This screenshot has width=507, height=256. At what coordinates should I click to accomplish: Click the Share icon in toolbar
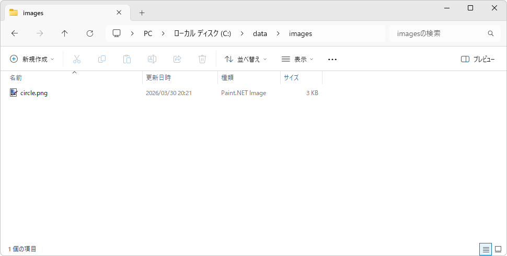[177, 59]
